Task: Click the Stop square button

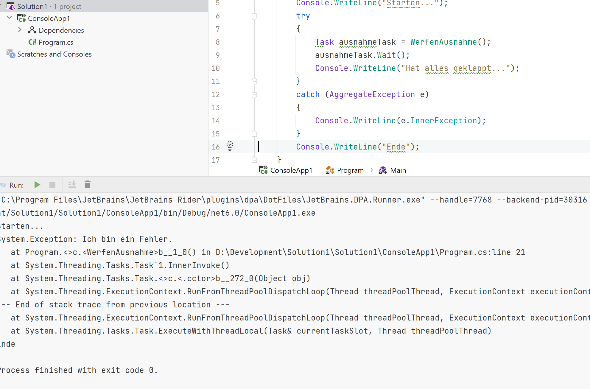Action: tap(52, 185)
